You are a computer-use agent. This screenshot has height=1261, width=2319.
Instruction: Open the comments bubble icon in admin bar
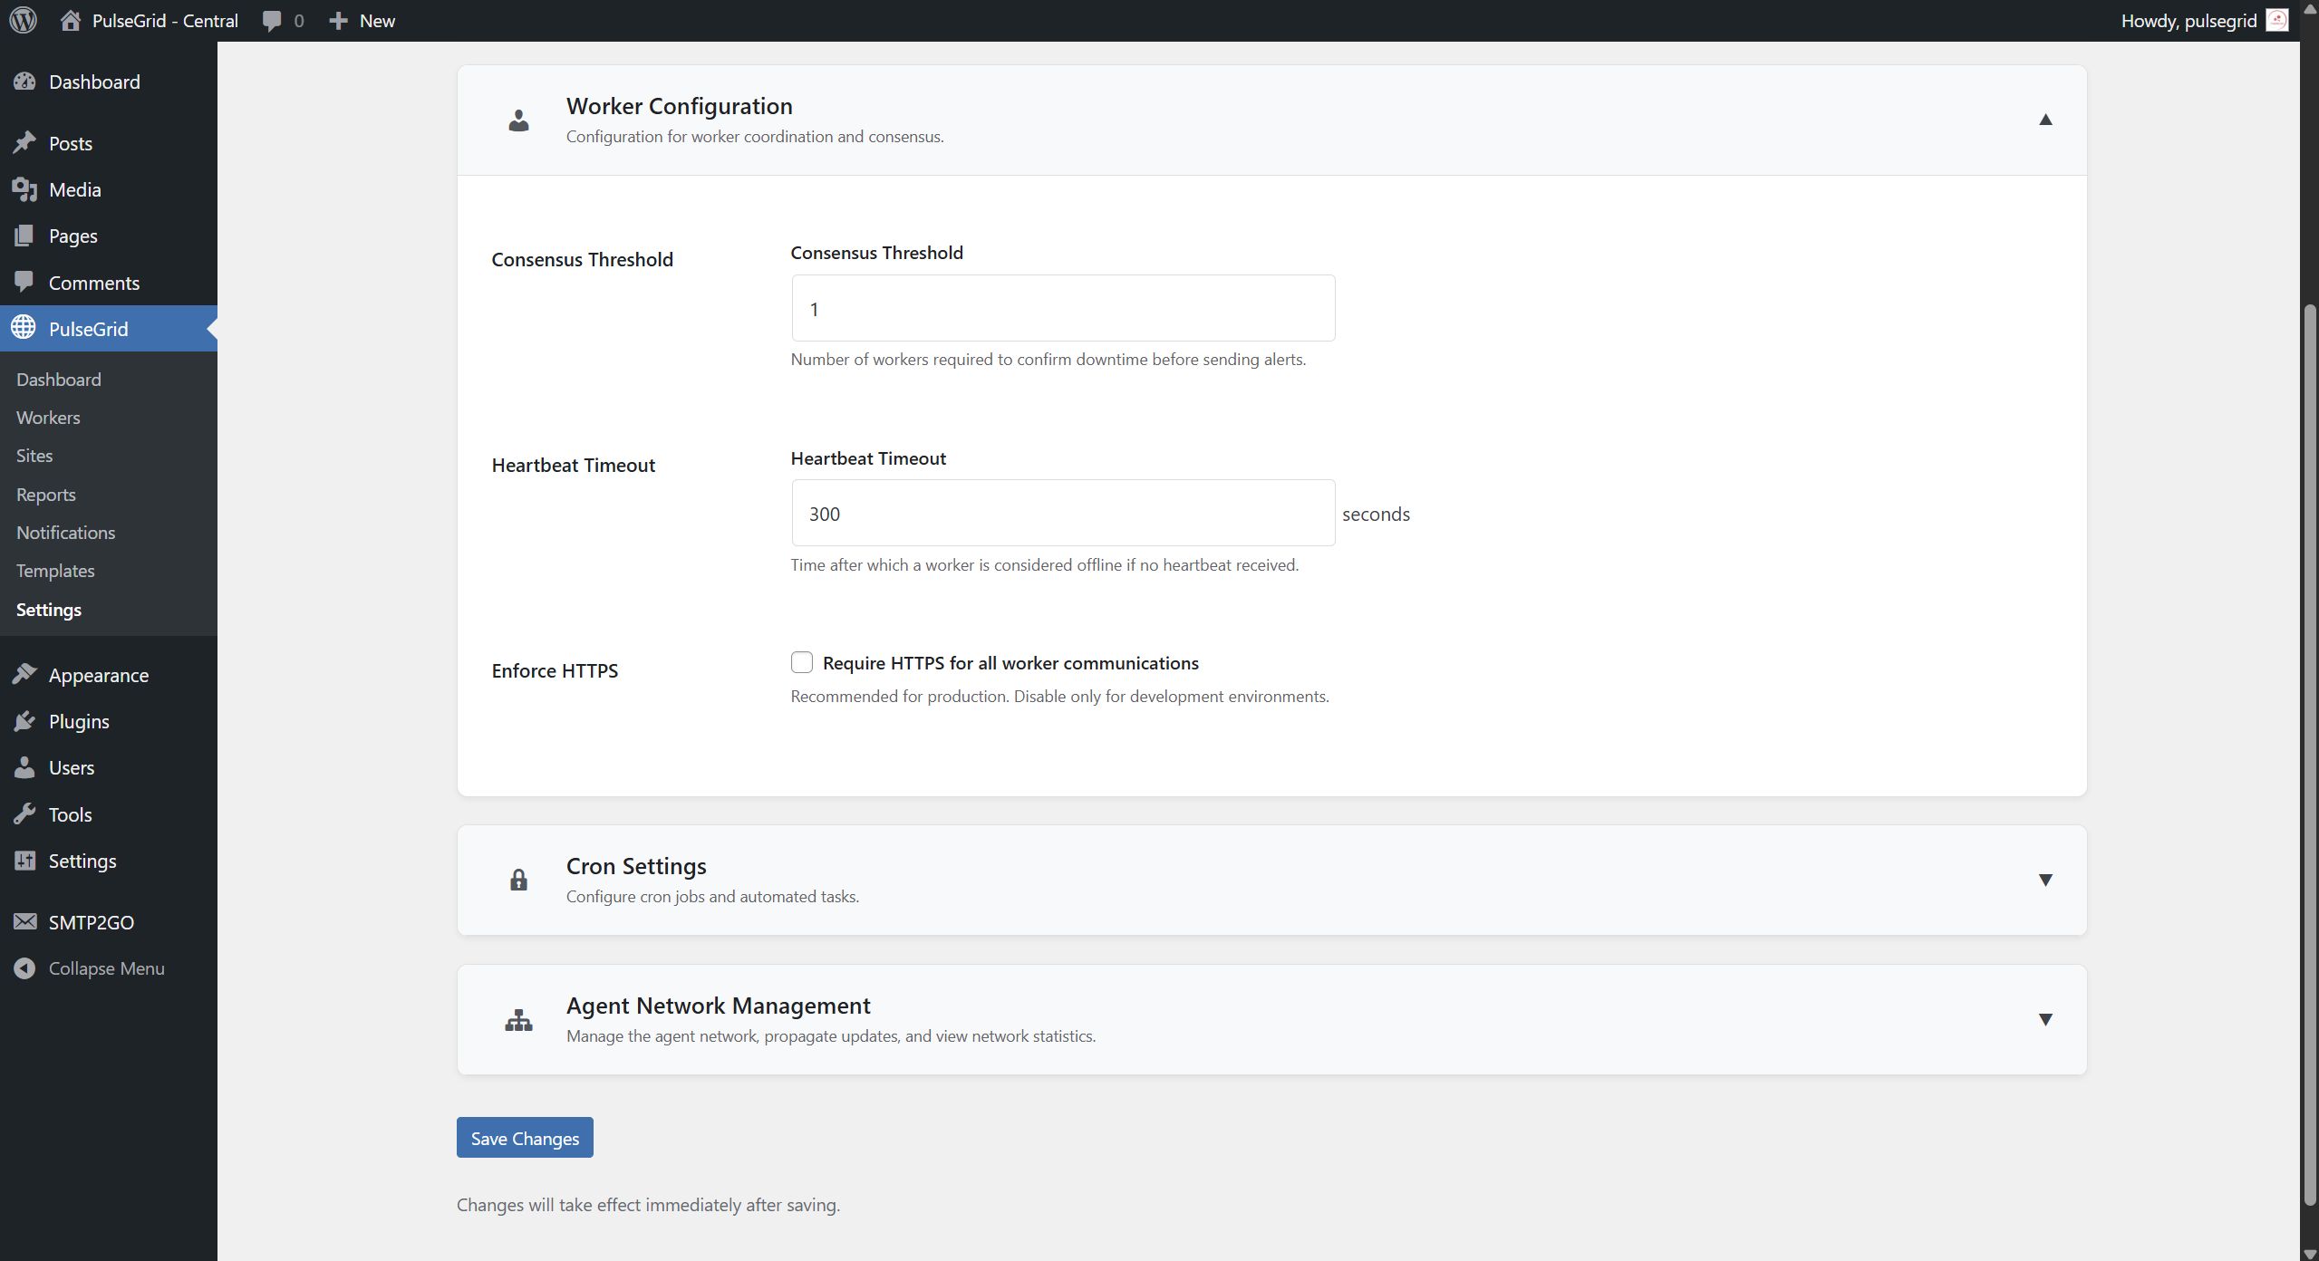[271, 21]
